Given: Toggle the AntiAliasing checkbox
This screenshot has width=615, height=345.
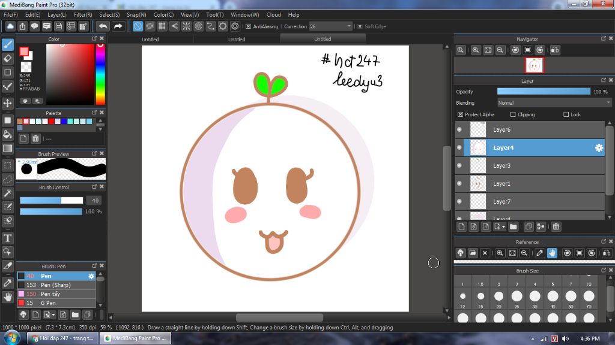Looking at the screenshot, I should click(x=248, y=26).
